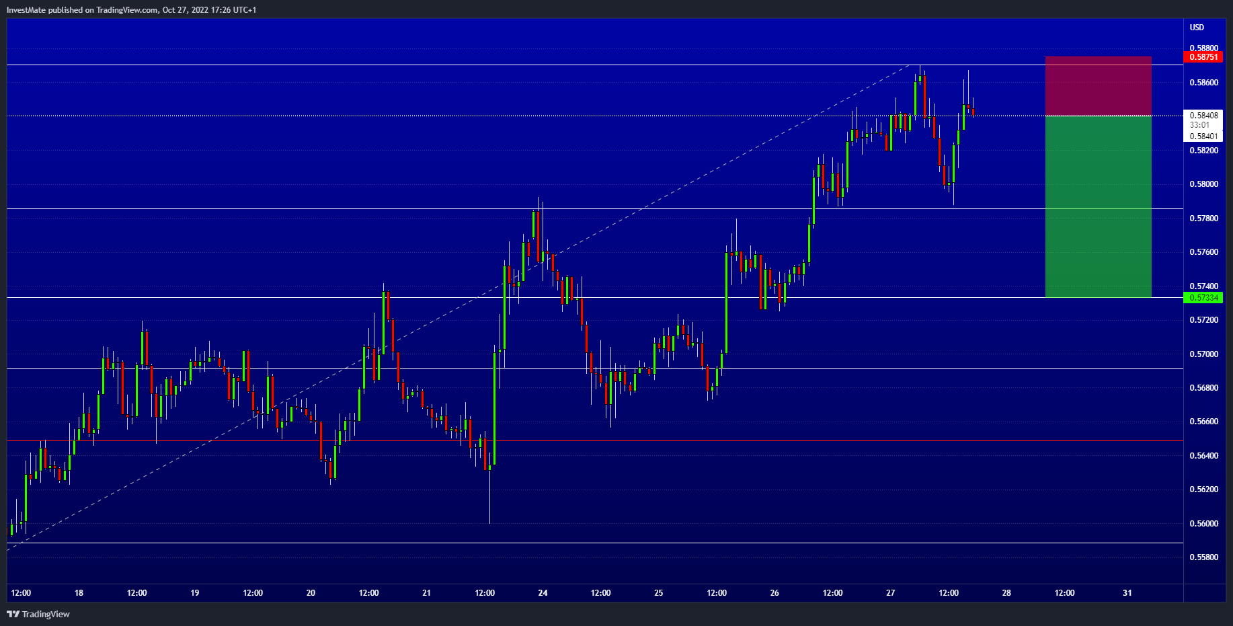Screen dimensions: 1233x626
Task: Click the 0.58800 price axis label
Action: tap(1203, 48)
